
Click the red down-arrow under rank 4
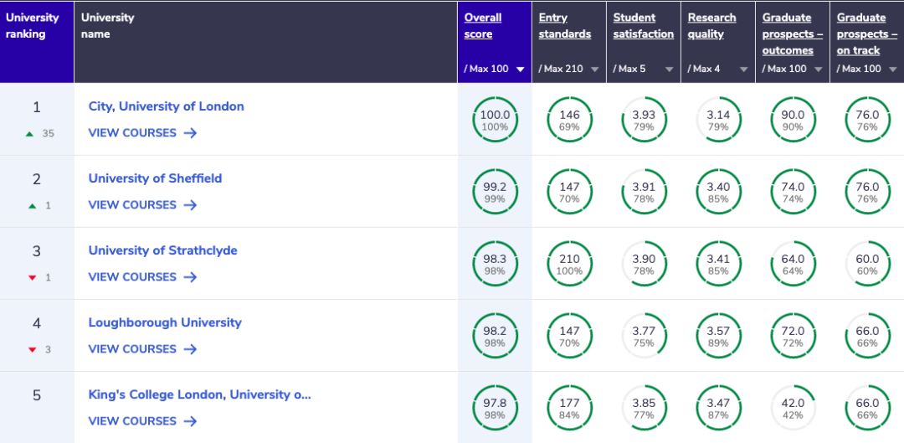click(x=33, y=350)
